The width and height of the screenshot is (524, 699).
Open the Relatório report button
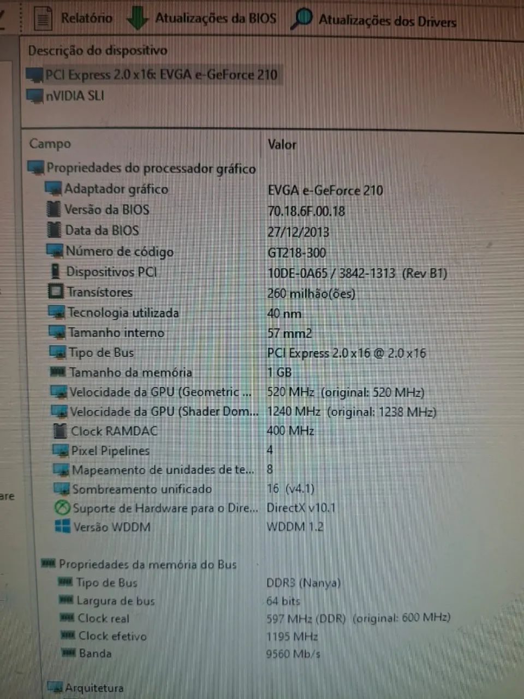[73, 18]
